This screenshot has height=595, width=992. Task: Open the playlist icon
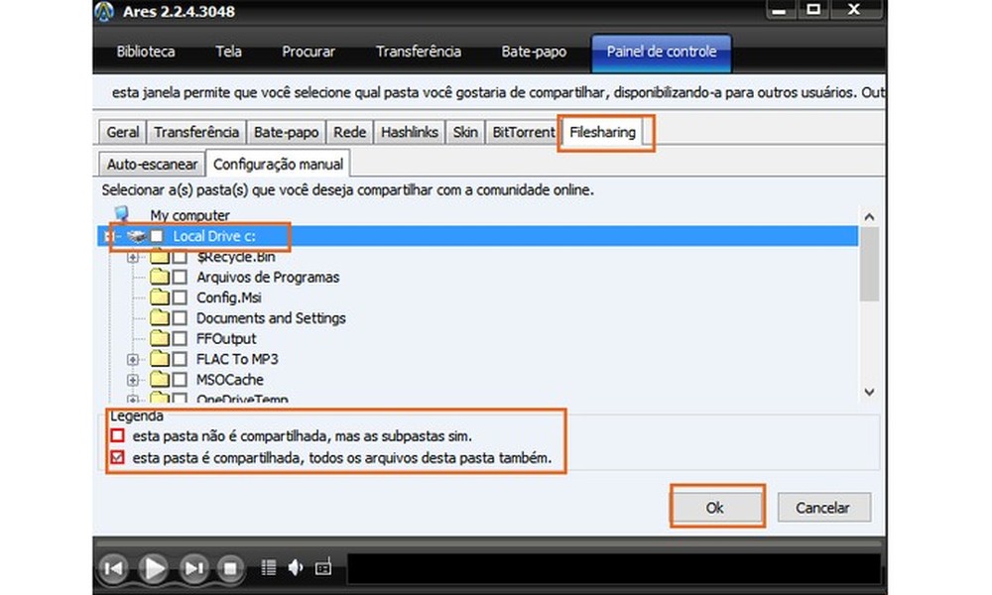(268, 567)
